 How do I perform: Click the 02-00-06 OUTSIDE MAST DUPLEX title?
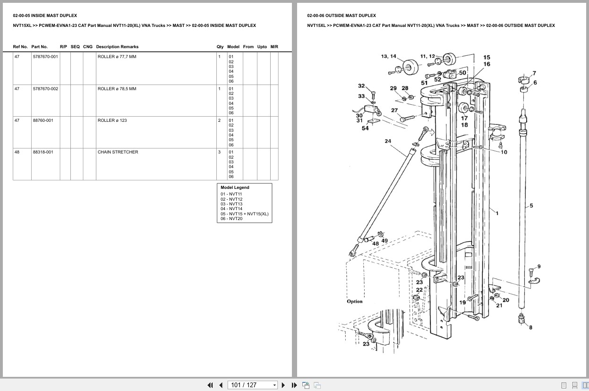tap(341, 16)
